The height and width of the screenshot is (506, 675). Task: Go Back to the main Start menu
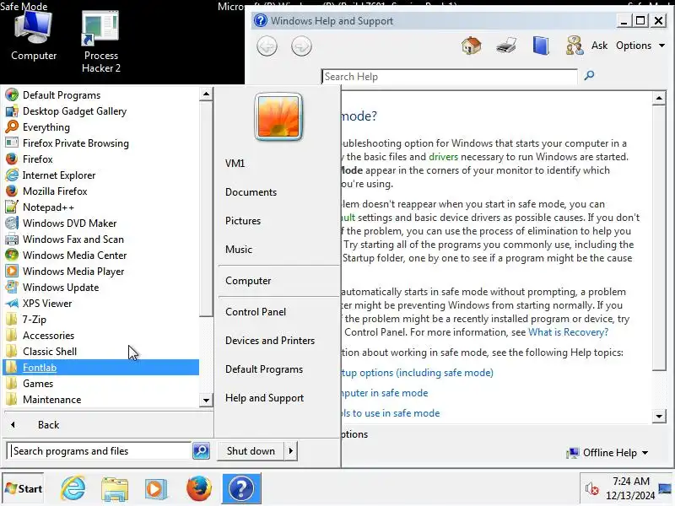click(108, 425)
